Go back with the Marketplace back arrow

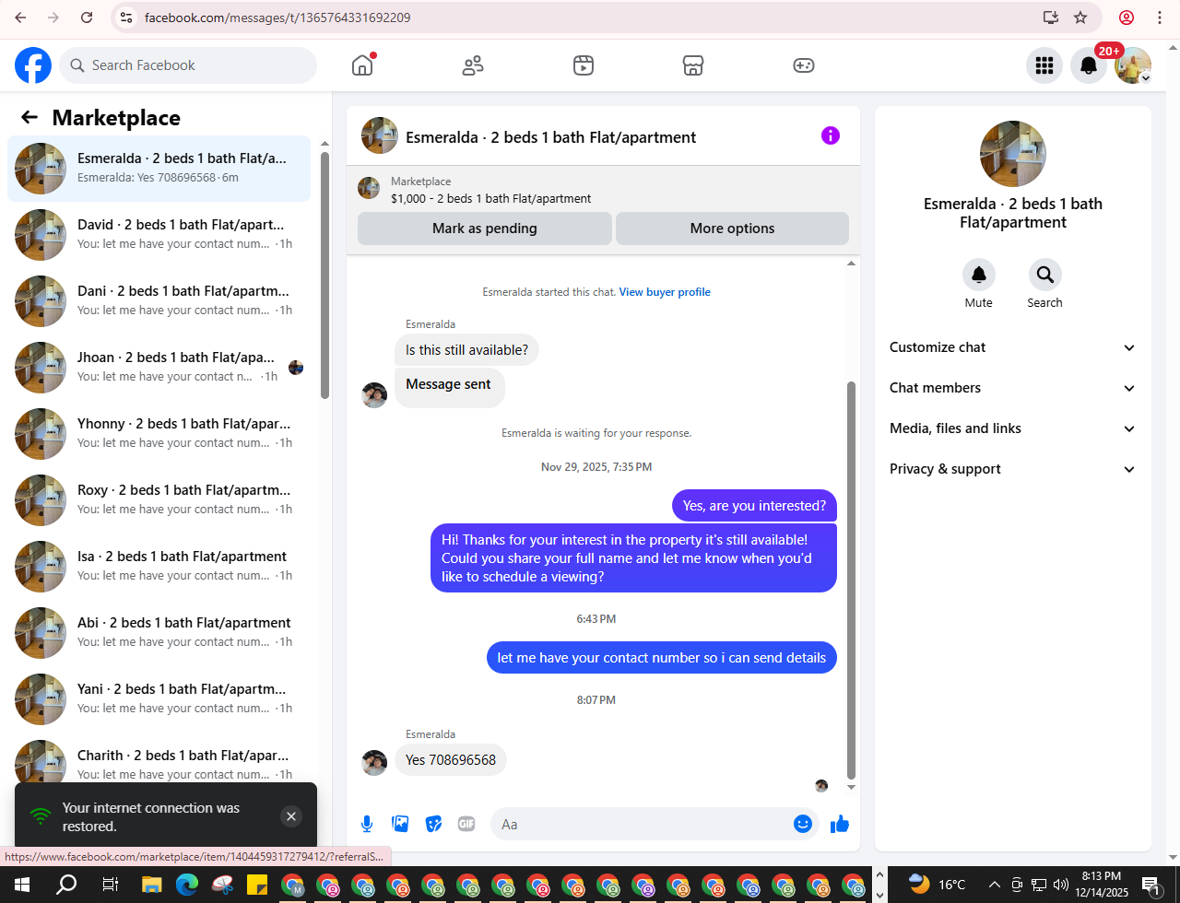point(29,117)
